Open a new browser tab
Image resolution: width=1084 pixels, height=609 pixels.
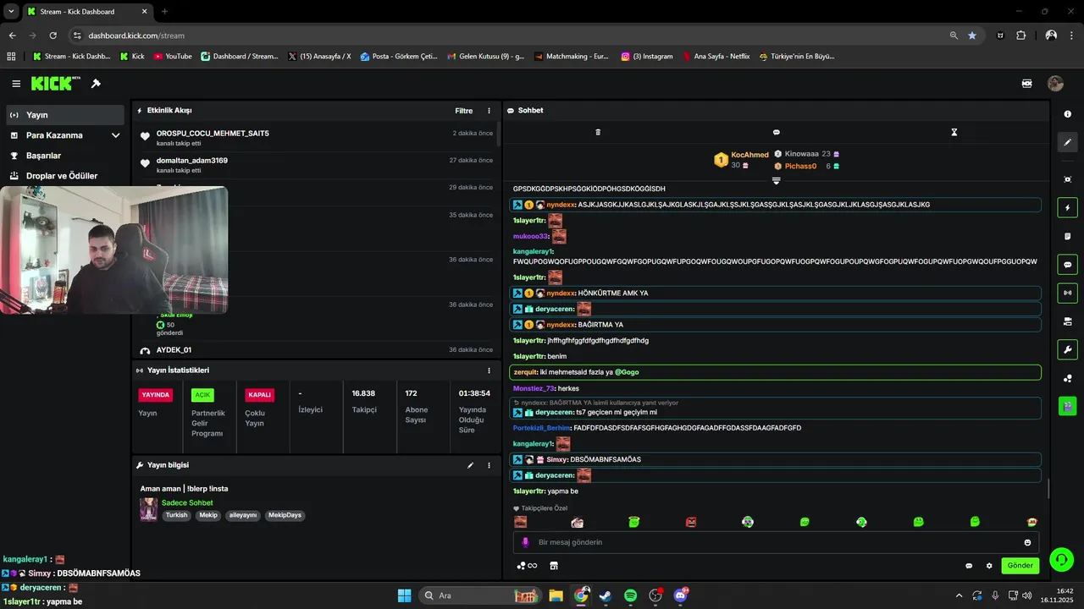click(164, 12)
